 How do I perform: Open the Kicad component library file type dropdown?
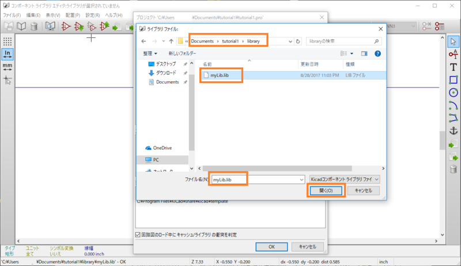(345, 179)
